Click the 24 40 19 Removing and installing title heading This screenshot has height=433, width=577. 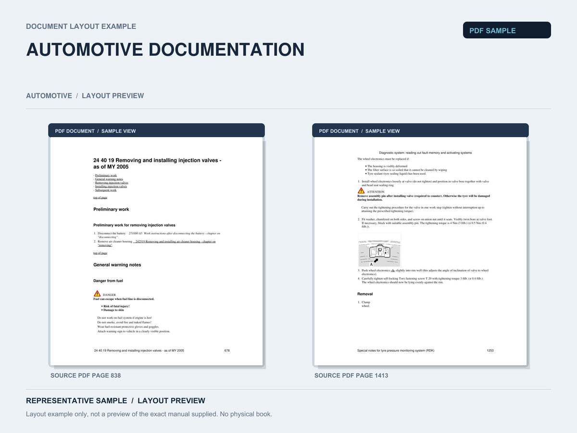[157, 163]
